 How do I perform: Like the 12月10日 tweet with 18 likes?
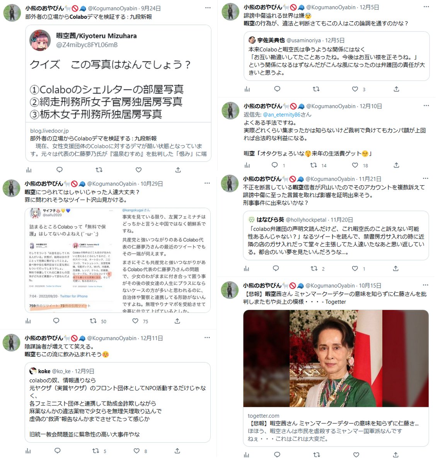pos(355,165)
